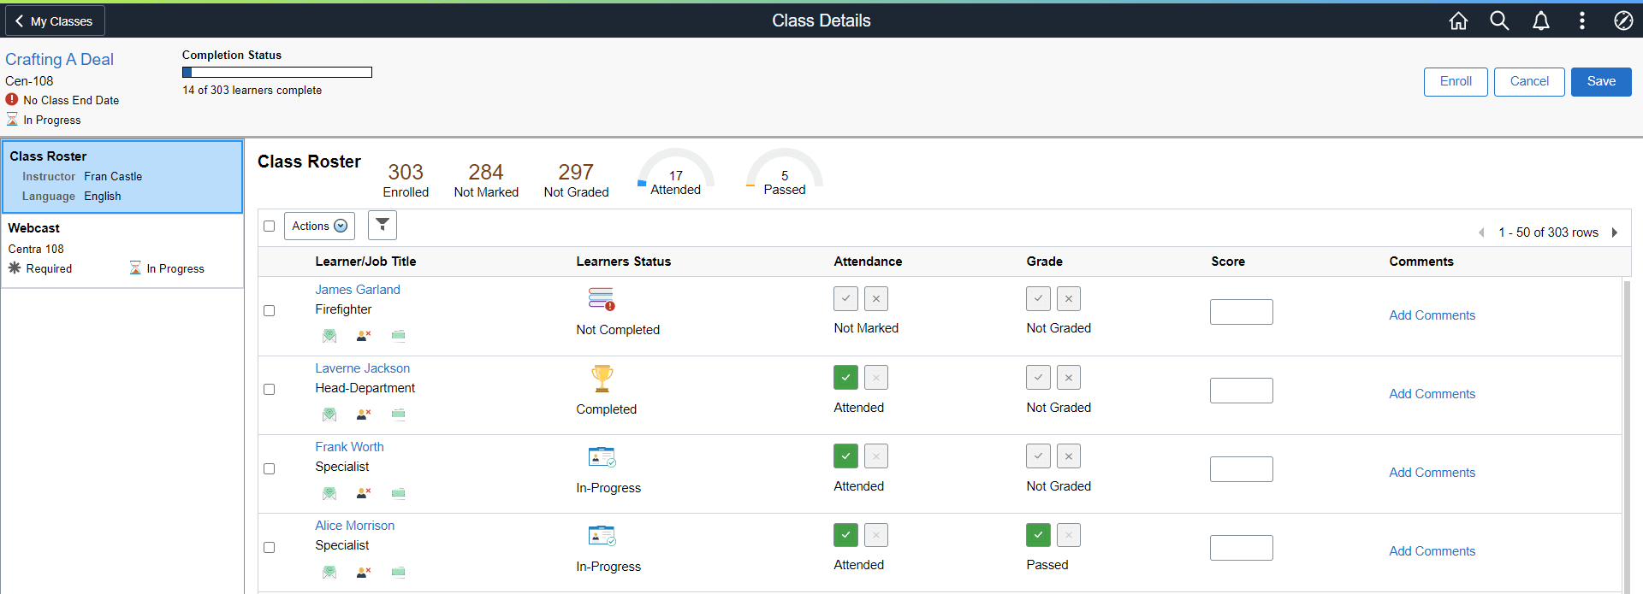
Task: Open green payment icon for Alice Morrison
Action: (x=398, y=572)
